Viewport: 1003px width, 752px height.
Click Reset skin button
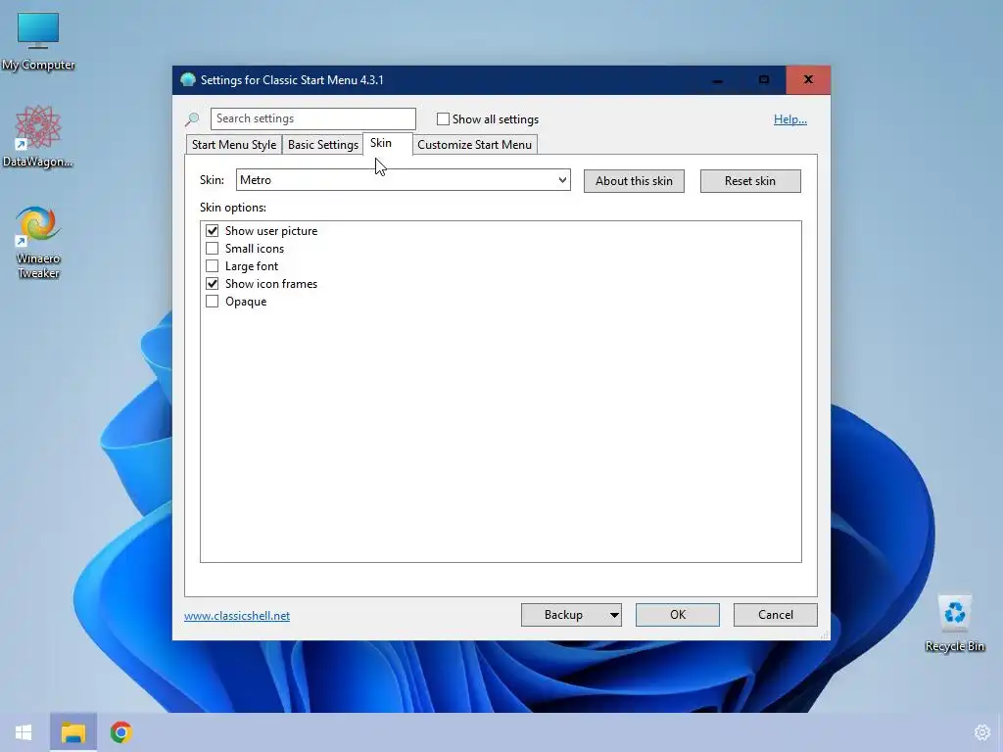coord(750,181)
